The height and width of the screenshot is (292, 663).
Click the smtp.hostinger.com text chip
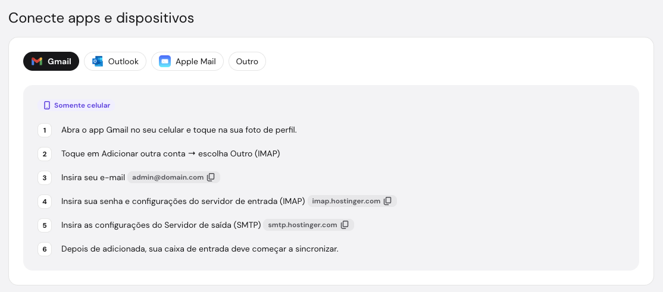(302, 225)
